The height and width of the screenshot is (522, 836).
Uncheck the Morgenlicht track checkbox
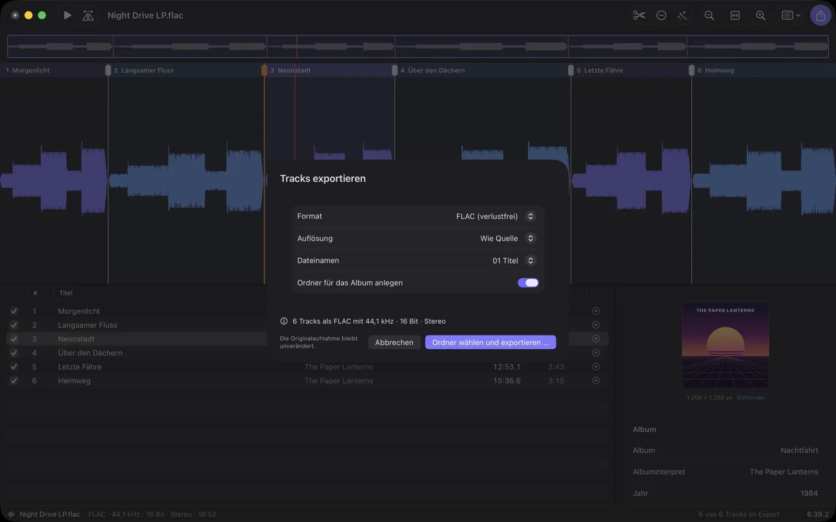(14, 311)
